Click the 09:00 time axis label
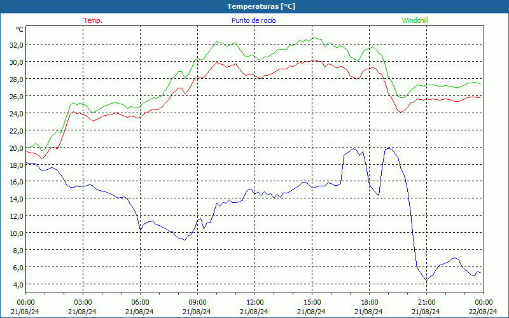Screen dimensions: 509x318 click(x=197, y=303)
